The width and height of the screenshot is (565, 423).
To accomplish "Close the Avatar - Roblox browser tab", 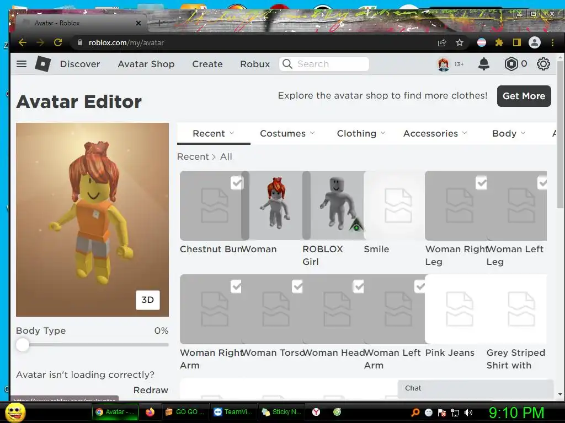I will 138,23.
